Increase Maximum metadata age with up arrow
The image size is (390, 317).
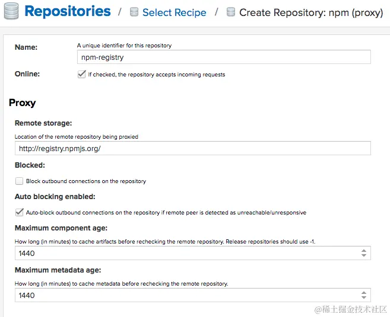click(364, 293)
